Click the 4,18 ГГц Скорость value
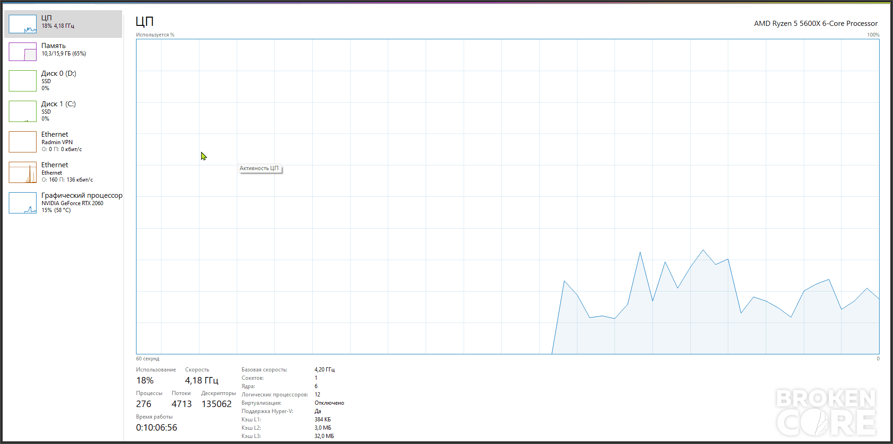The width and height of the screenshot is (893, 444). point(202,381)
